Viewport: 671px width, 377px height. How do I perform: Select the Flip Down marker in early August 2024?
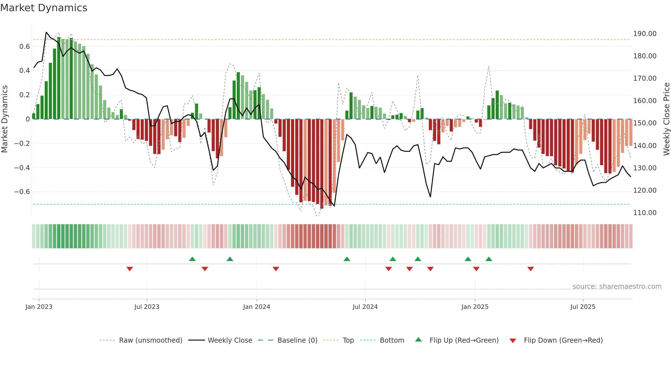[x=389, y=269]
